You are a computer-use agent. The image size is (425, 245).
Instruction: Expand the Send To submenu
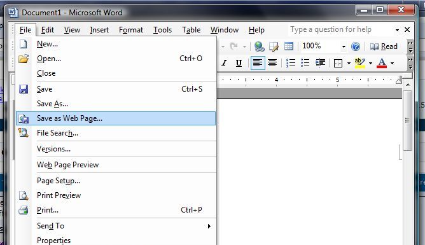(x=116, y=226)
